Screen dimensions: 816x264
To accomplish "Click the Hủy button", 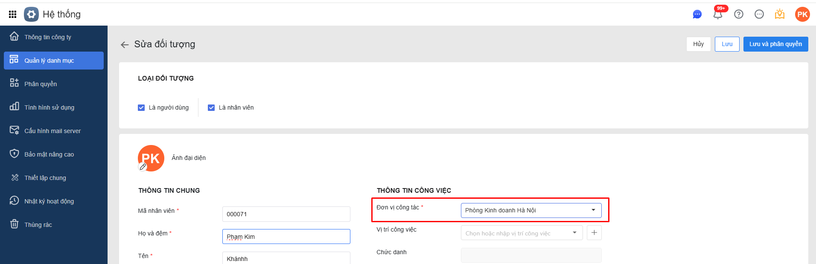I will click(698, 44).
